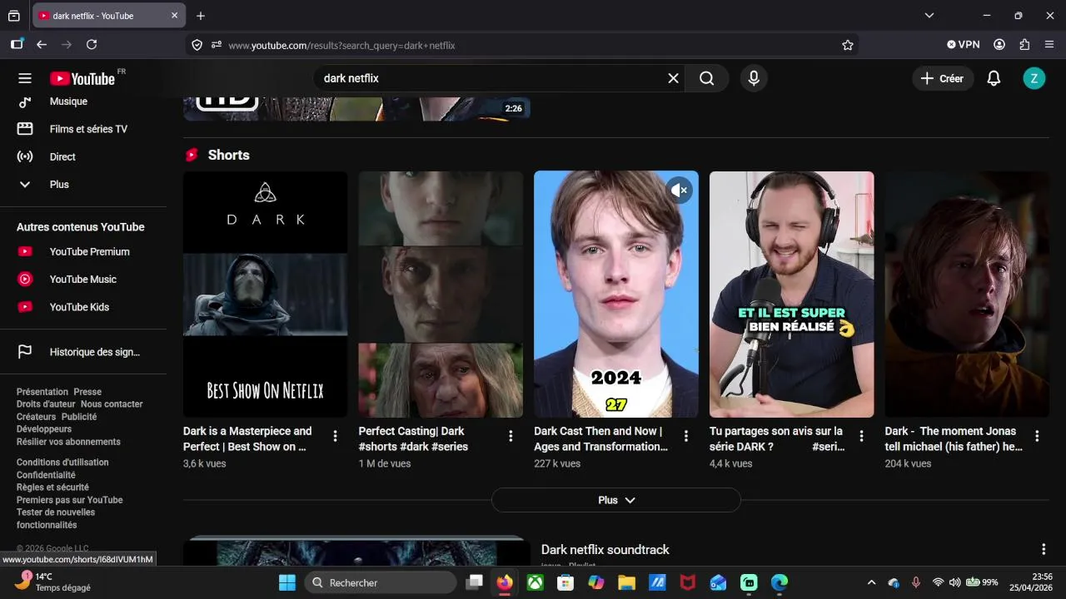Click the browser address bar URL
The width and height of the screenshot is (1066, 599).
point(341,45)
